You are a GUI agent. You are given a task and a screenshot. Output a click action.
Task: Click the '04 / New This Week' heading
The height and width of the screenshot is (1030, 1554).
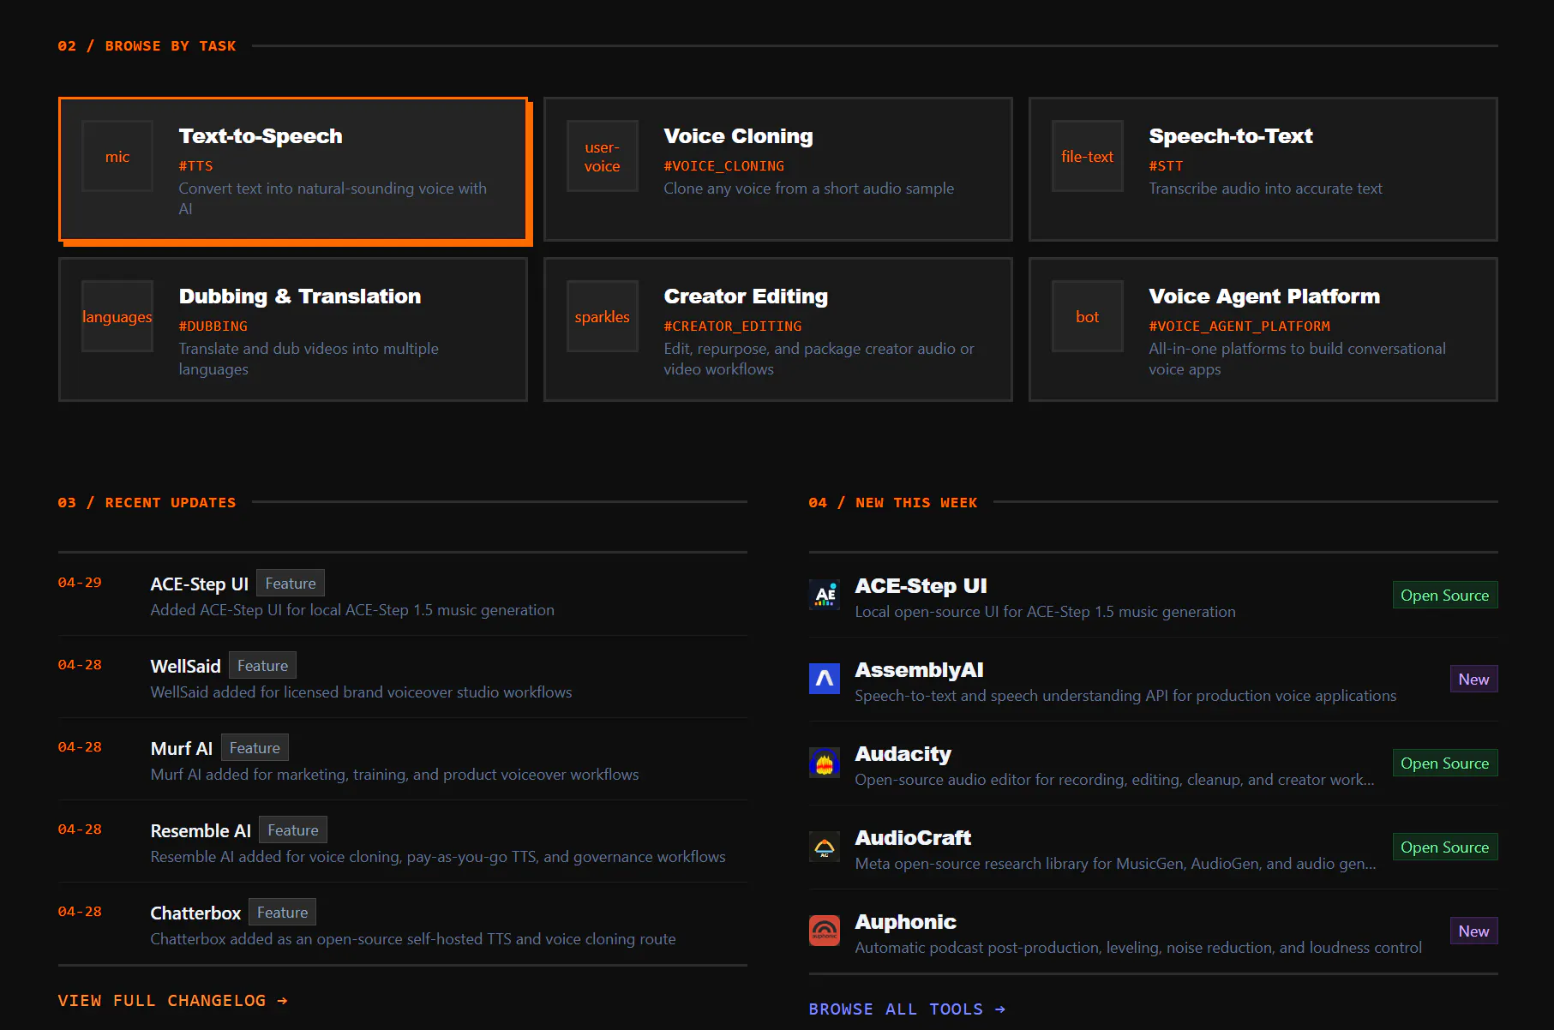pyautogui.click(x=892, y=503)
